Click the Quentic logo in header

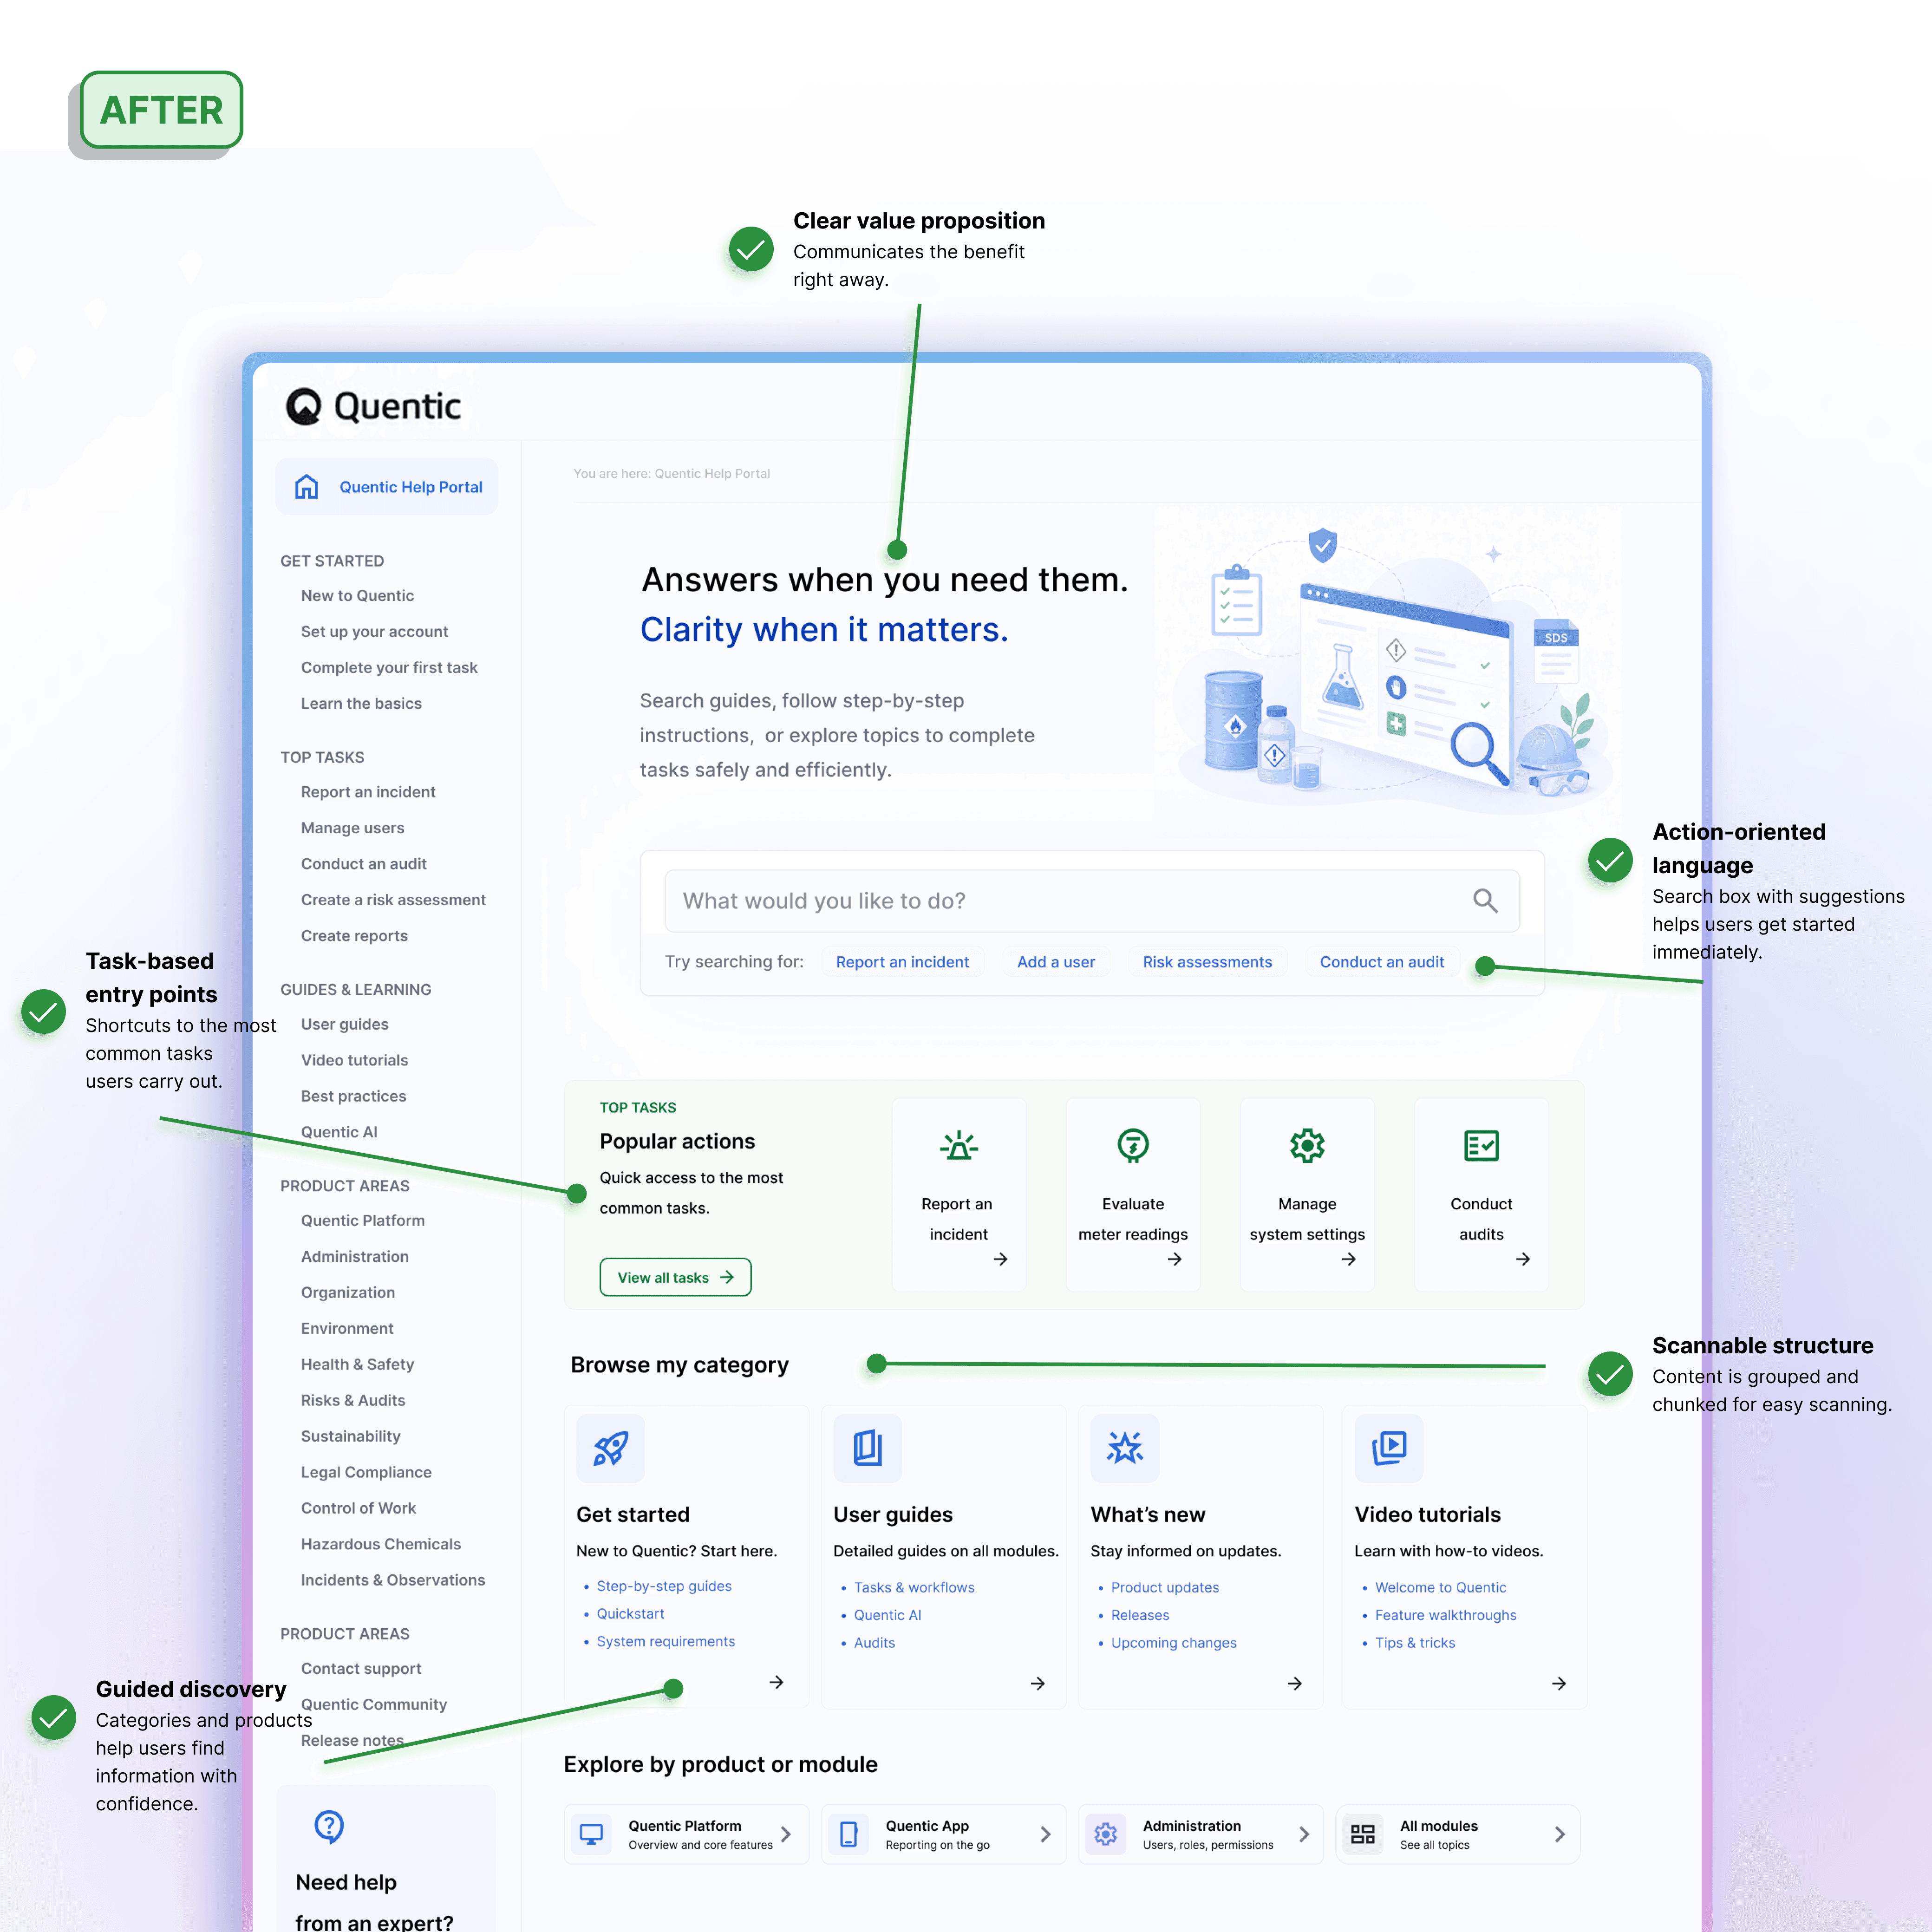[373, 406]
